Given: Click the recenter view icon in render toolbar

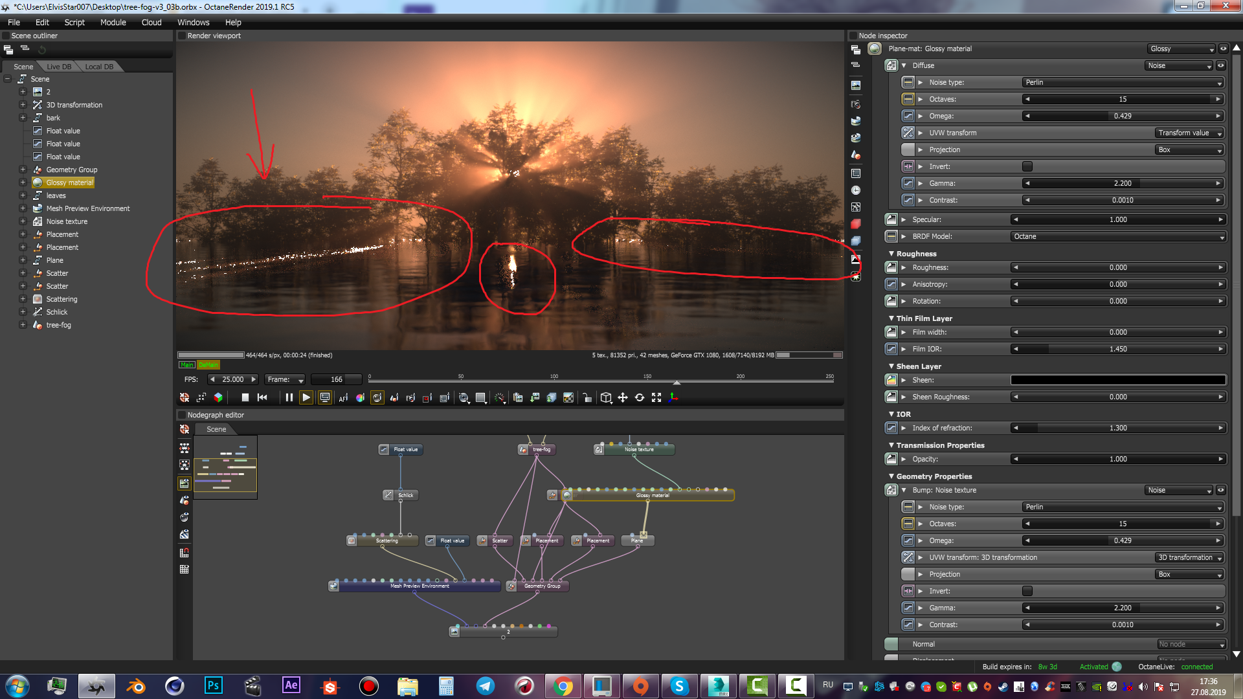Looking at the screenshot, I should [x=185, y=397].
